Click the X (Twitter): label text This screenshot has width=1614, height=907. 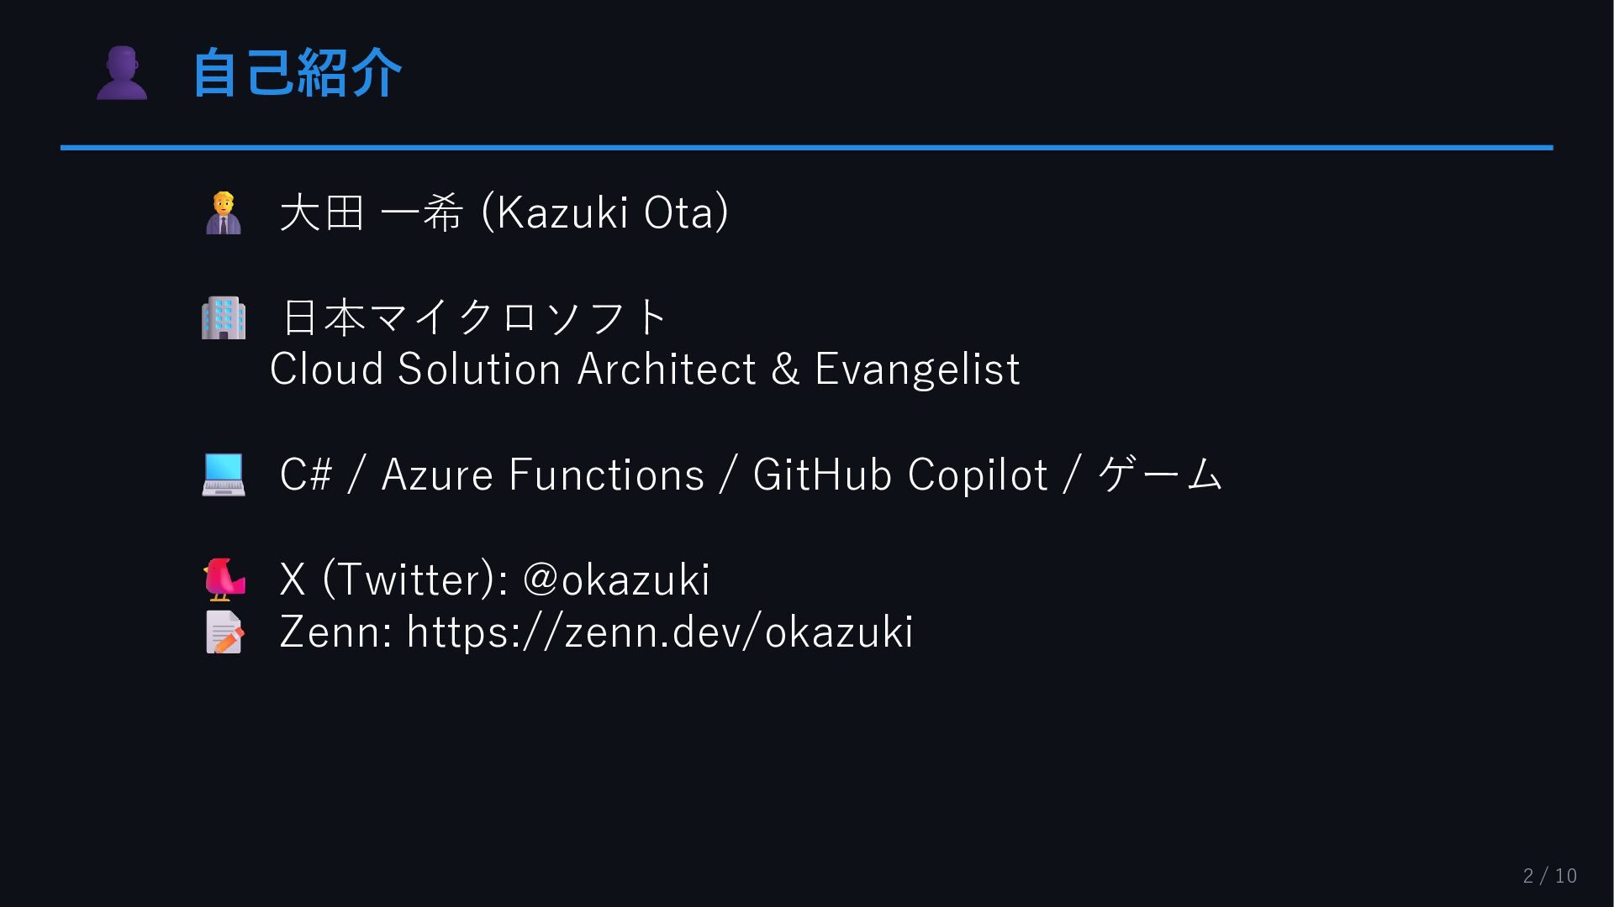pyautogui.click(x=393, y=579)
